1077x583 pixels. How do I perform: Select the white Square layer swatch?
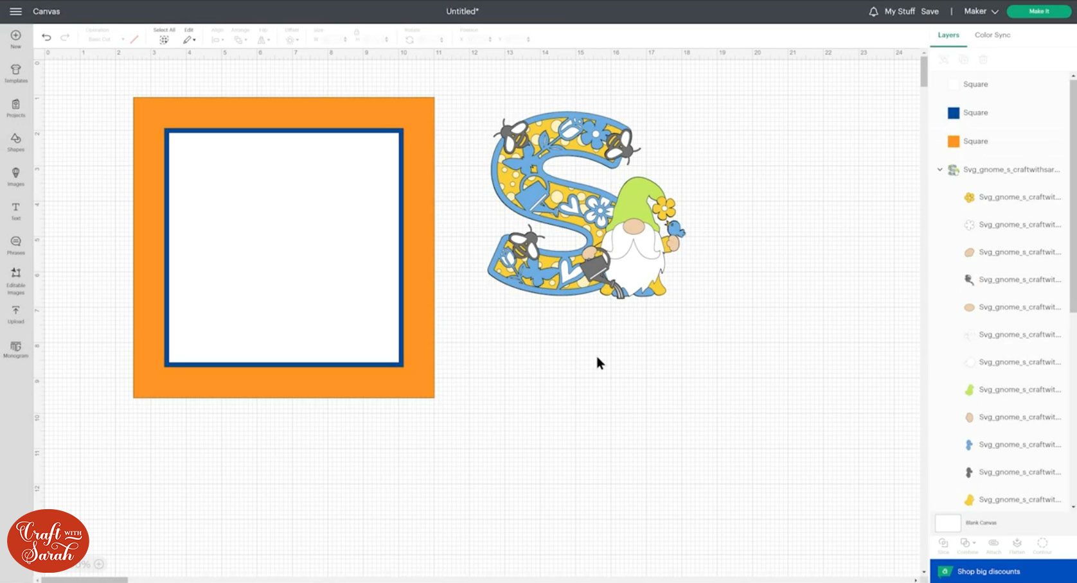[x=954, y=85]
